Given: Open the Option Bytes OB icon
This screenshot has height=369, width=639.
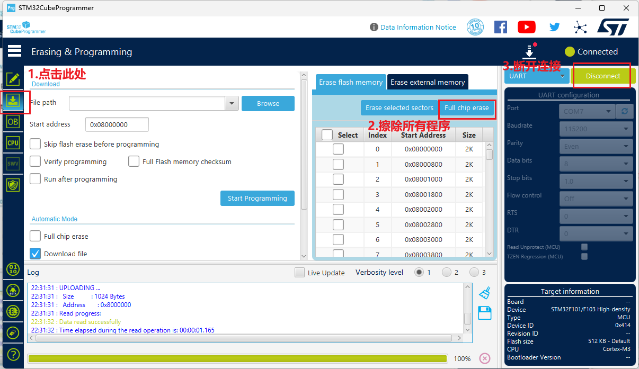Looking at the screenshot, I should pos(13,121).
